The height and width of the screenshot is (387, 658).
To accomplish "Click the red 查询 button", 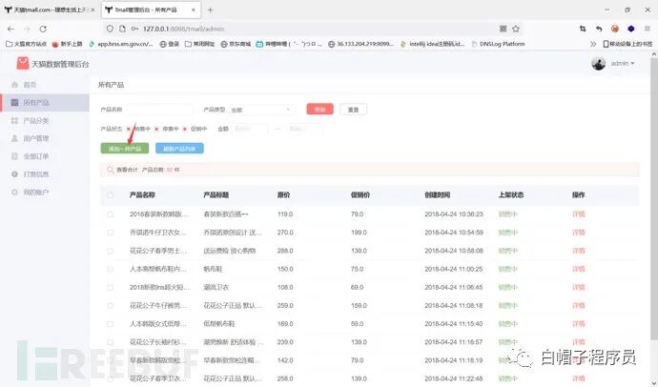I will pos(319,109).
